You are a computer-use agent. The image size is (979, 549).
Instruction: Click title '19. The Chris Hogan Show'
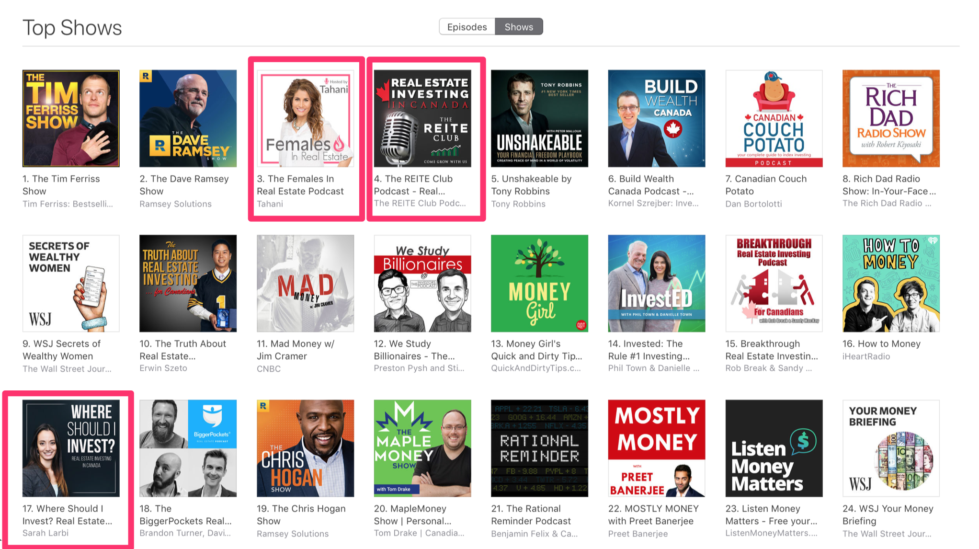(301, 515)
